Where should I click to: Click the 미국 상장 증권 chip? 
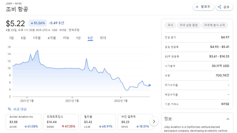189,25
